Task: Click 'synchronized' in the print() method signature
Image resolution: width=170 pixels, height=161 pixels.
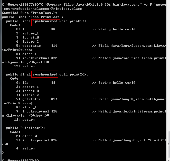Action: pyautogui.click(x=45, y=21)
